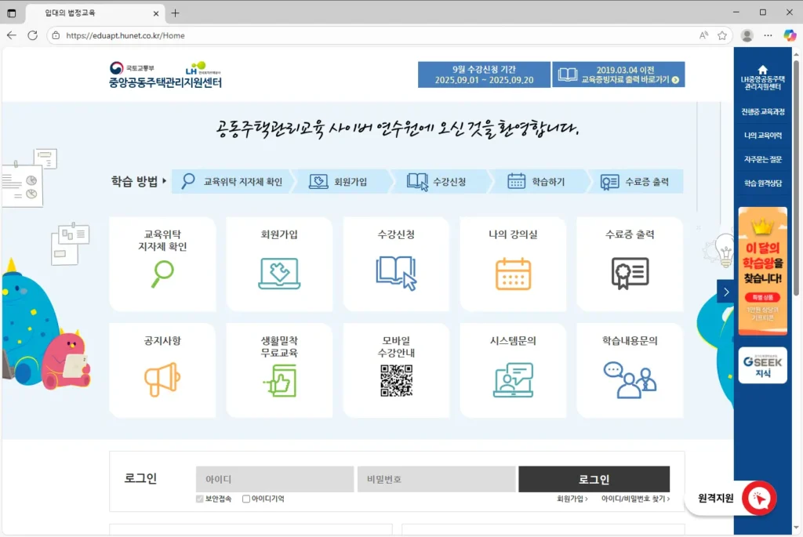Expand the blue chevron tab on the right edge

[x=725, y=291]
